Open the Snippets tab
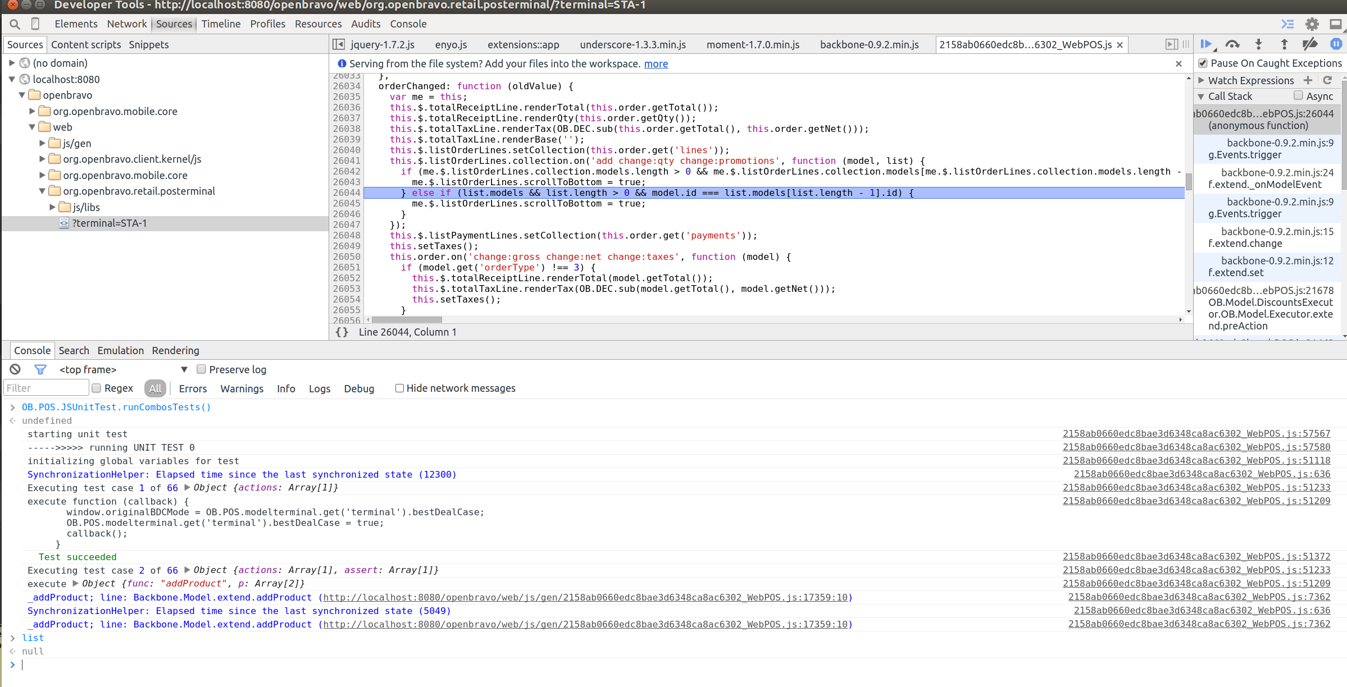 coord(148,44)
